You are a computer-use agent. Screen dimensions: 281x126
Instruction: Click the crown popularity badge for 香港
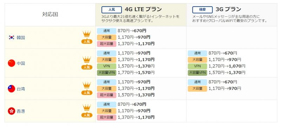87,111
